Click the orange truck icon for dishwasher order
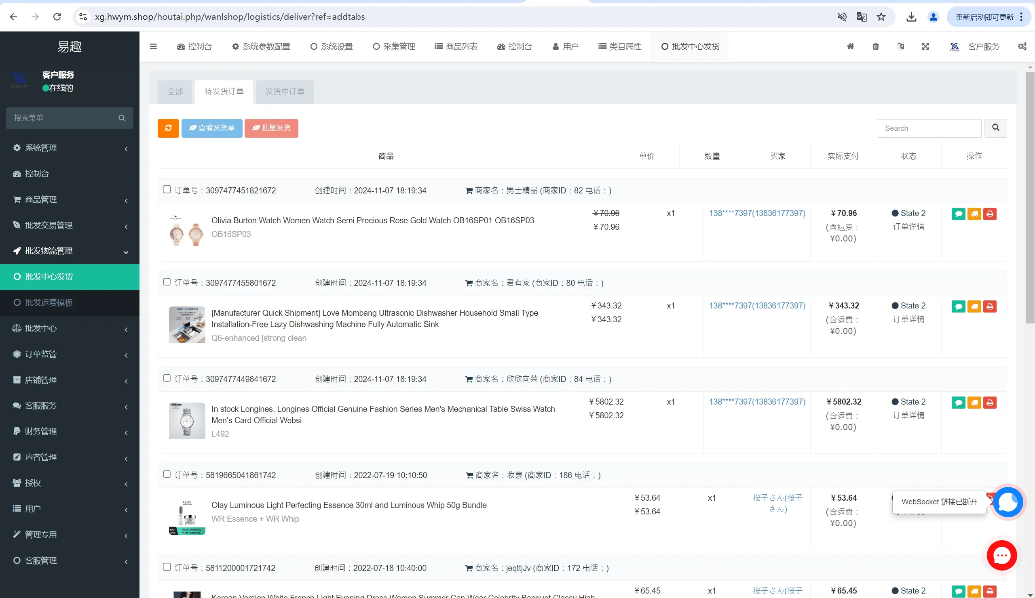The height and width of the screenshot is (598, 1035). [974, 306]
